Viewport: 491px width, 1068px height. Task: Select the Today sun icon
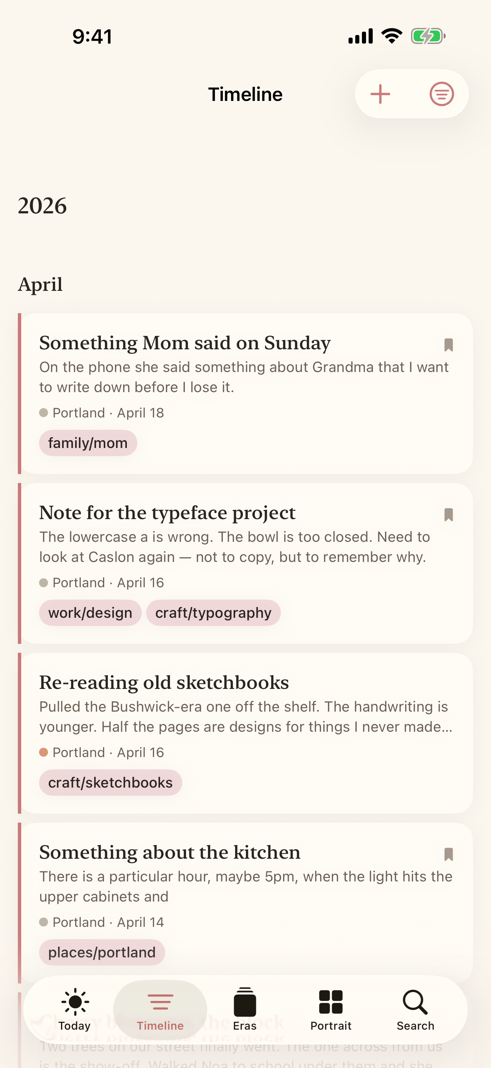point(74,1002)
